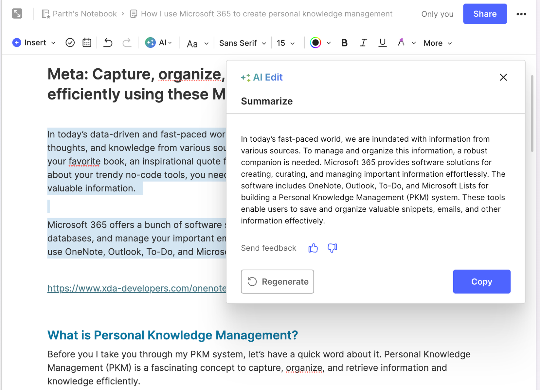Click the Send feedback label
540x390 pixels.
tap(268, 248)
